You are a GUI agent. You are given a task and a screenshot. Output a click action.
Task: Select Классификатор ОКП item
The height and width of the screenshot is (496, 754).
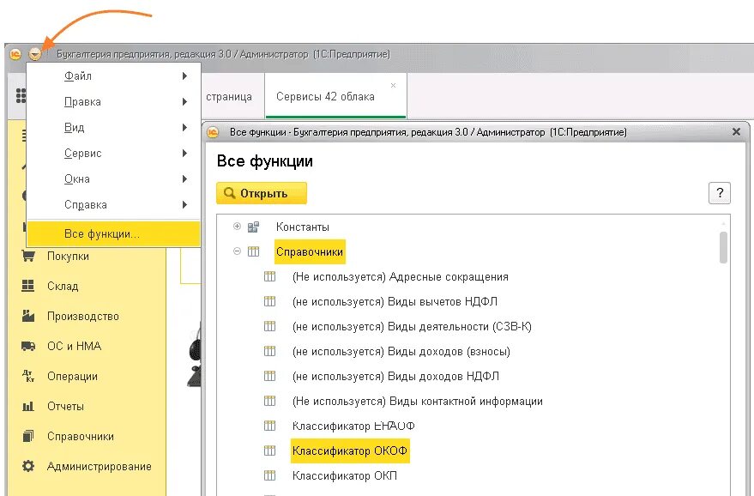point(344,475)
